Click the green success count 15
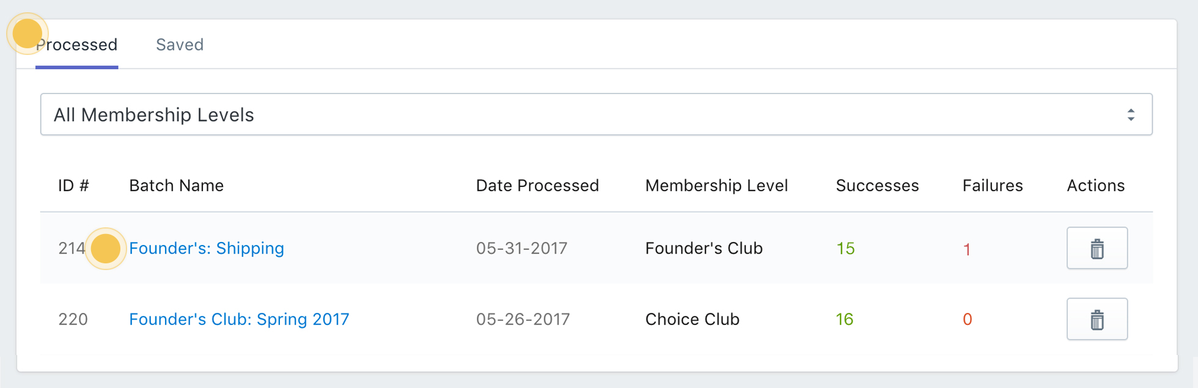Screen dimensions: 1198x388 [x=845, y=249]
